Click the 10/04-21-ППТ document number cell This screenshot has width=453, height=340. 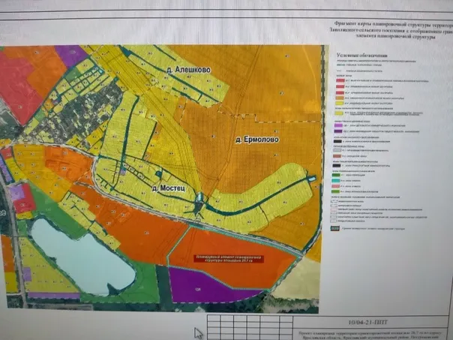[x=368, y=322]
